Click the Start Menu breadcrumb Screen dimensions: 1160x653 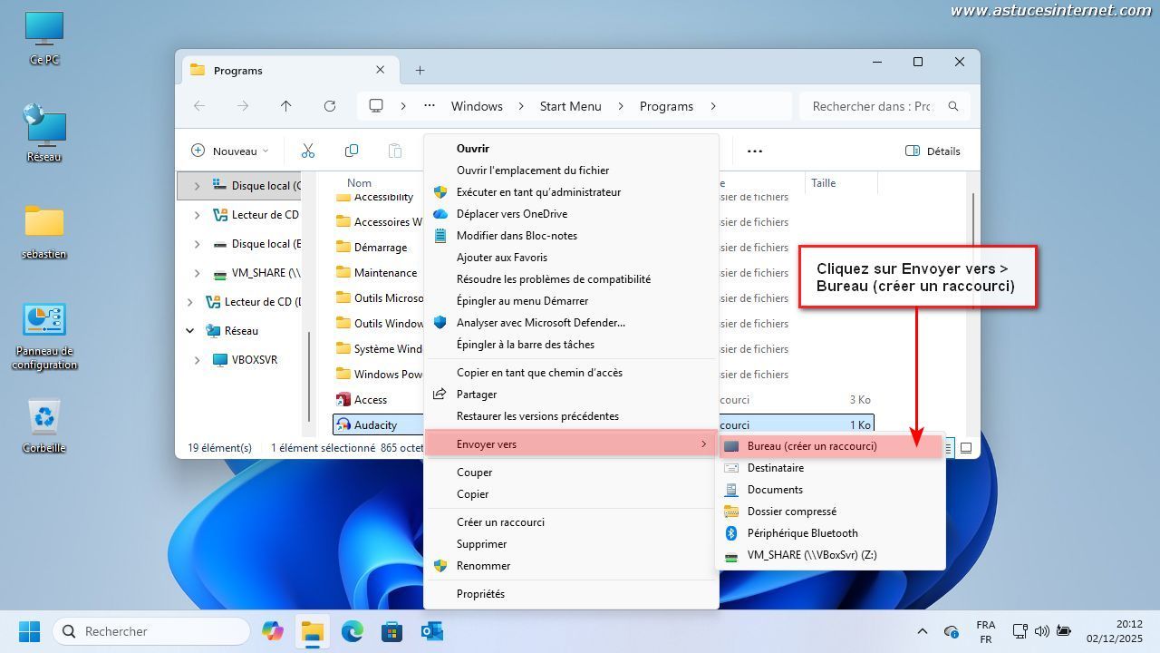click(x=570, y=106)
